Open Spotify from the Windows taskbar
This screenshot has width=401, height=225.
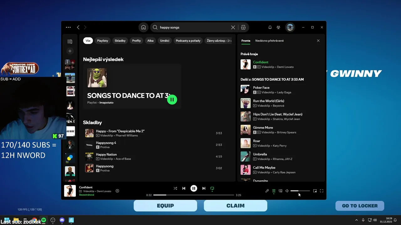pos(44,220)
